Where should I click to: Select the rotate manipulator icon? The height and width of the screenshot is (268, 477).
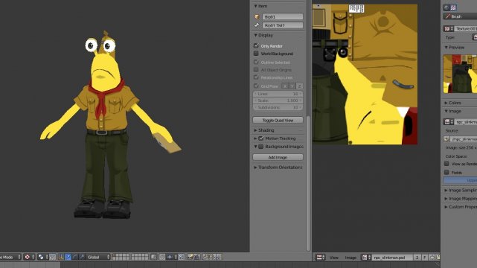point(75,257)
